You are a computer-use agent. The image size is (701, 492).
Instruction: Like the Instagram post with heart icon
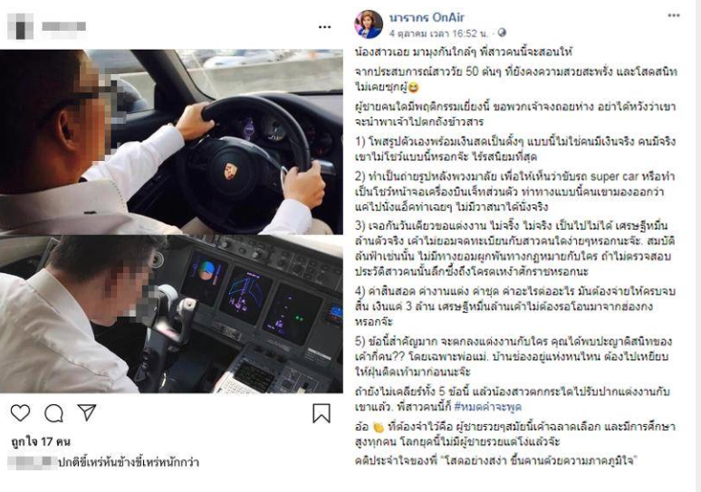point(20,413)
